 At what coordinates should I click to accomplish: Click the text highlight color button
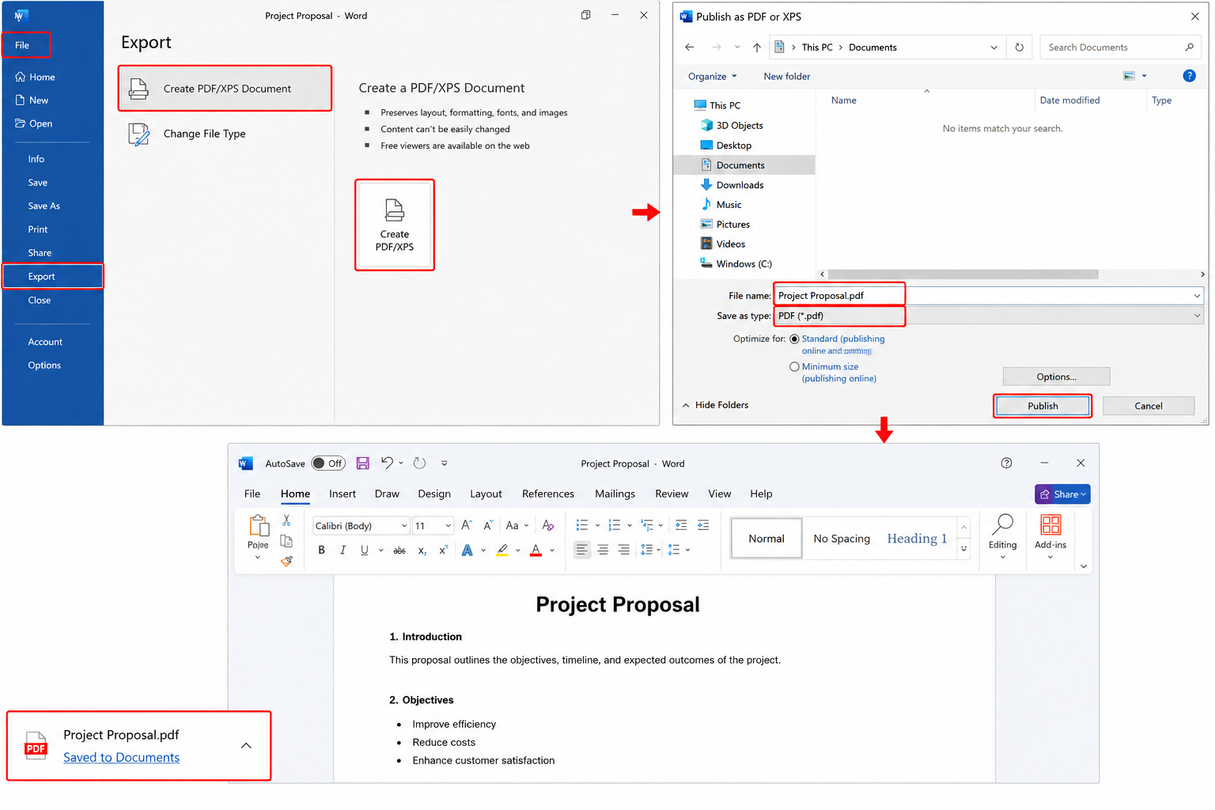point(502,551)
